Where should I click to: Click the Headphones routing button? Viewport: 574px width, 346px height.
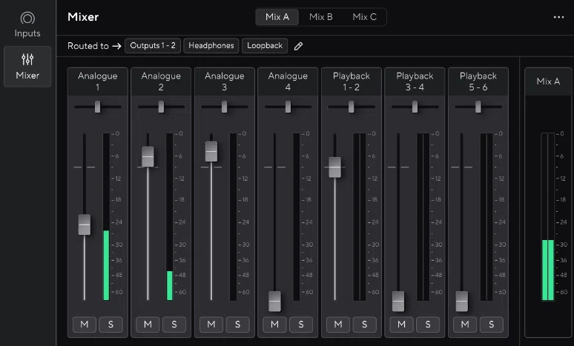click(211, 46)
